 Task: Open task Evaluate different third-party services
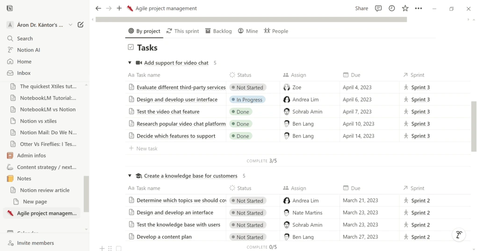coord(181,87)
